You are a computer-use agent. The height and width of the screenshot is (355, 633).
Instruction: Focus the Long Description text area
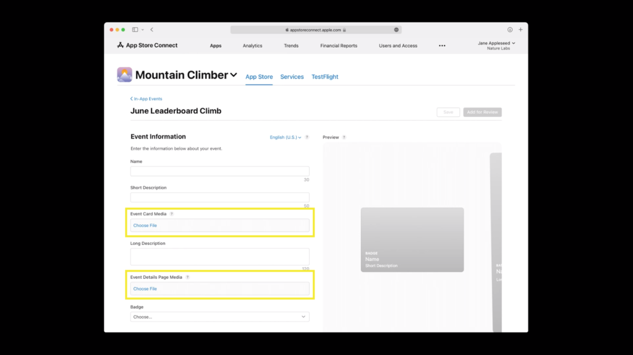click(x=219, y=257)
